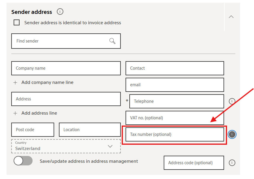This screenshot has height=179, width=254.
Task: Click into the Tax number (optional) field
Action: (x=175, y=134)
